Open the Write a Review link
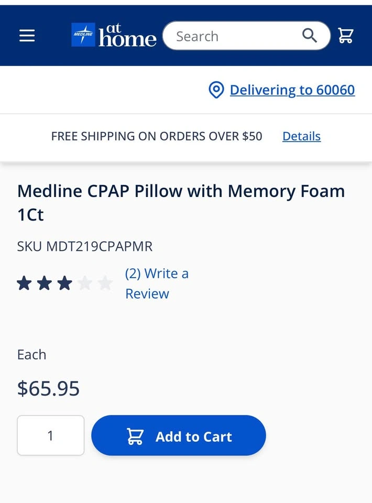This screenshot has height=503, width=372. [157, 283]
